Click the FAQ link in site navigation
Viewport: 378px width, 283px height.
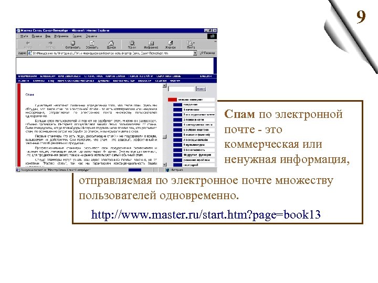pyautogui.click(x=51, y=81)
